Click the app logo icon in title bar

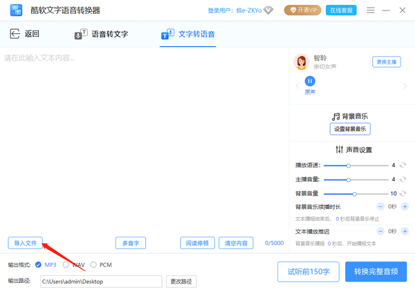click(16, 10)
